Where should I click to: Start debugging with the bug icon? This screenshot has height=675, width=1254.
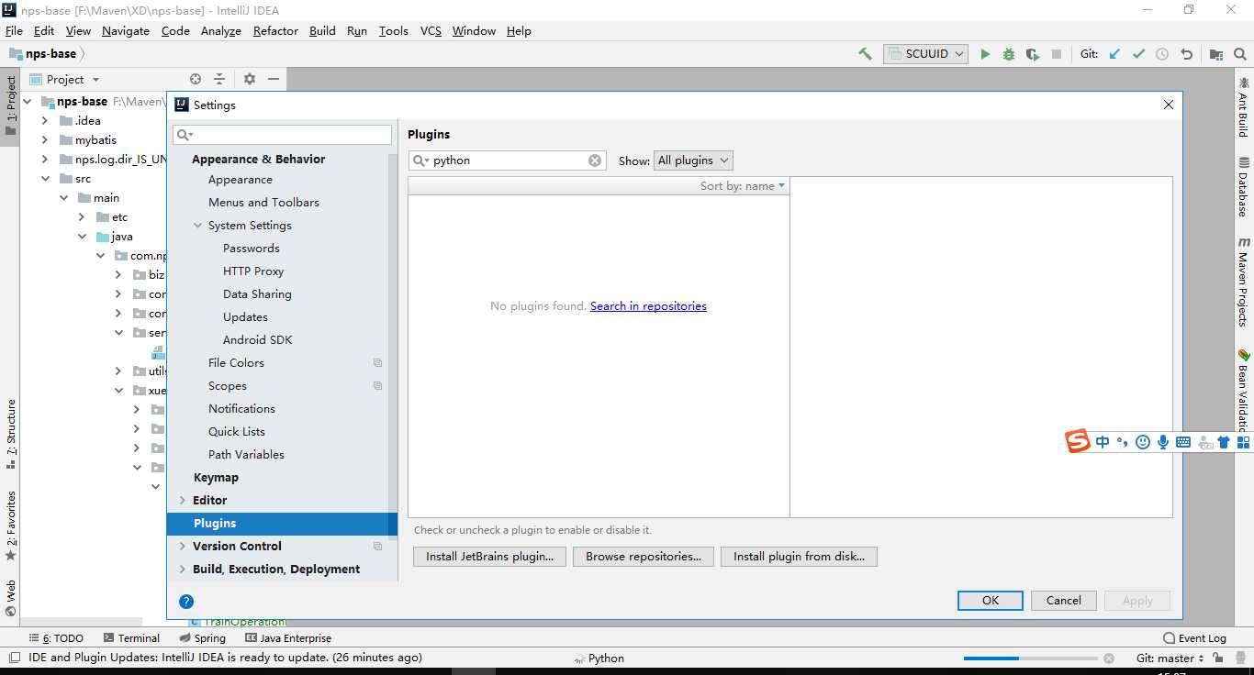(1009, 54)
